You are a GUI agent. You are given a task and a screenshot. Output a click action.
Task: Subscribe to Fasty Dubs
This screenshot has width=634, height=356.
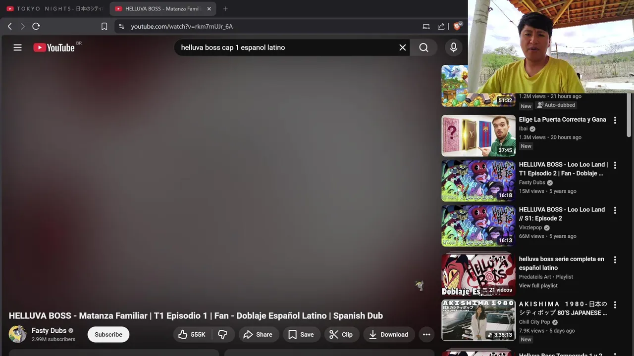click(x=108, y=335)
